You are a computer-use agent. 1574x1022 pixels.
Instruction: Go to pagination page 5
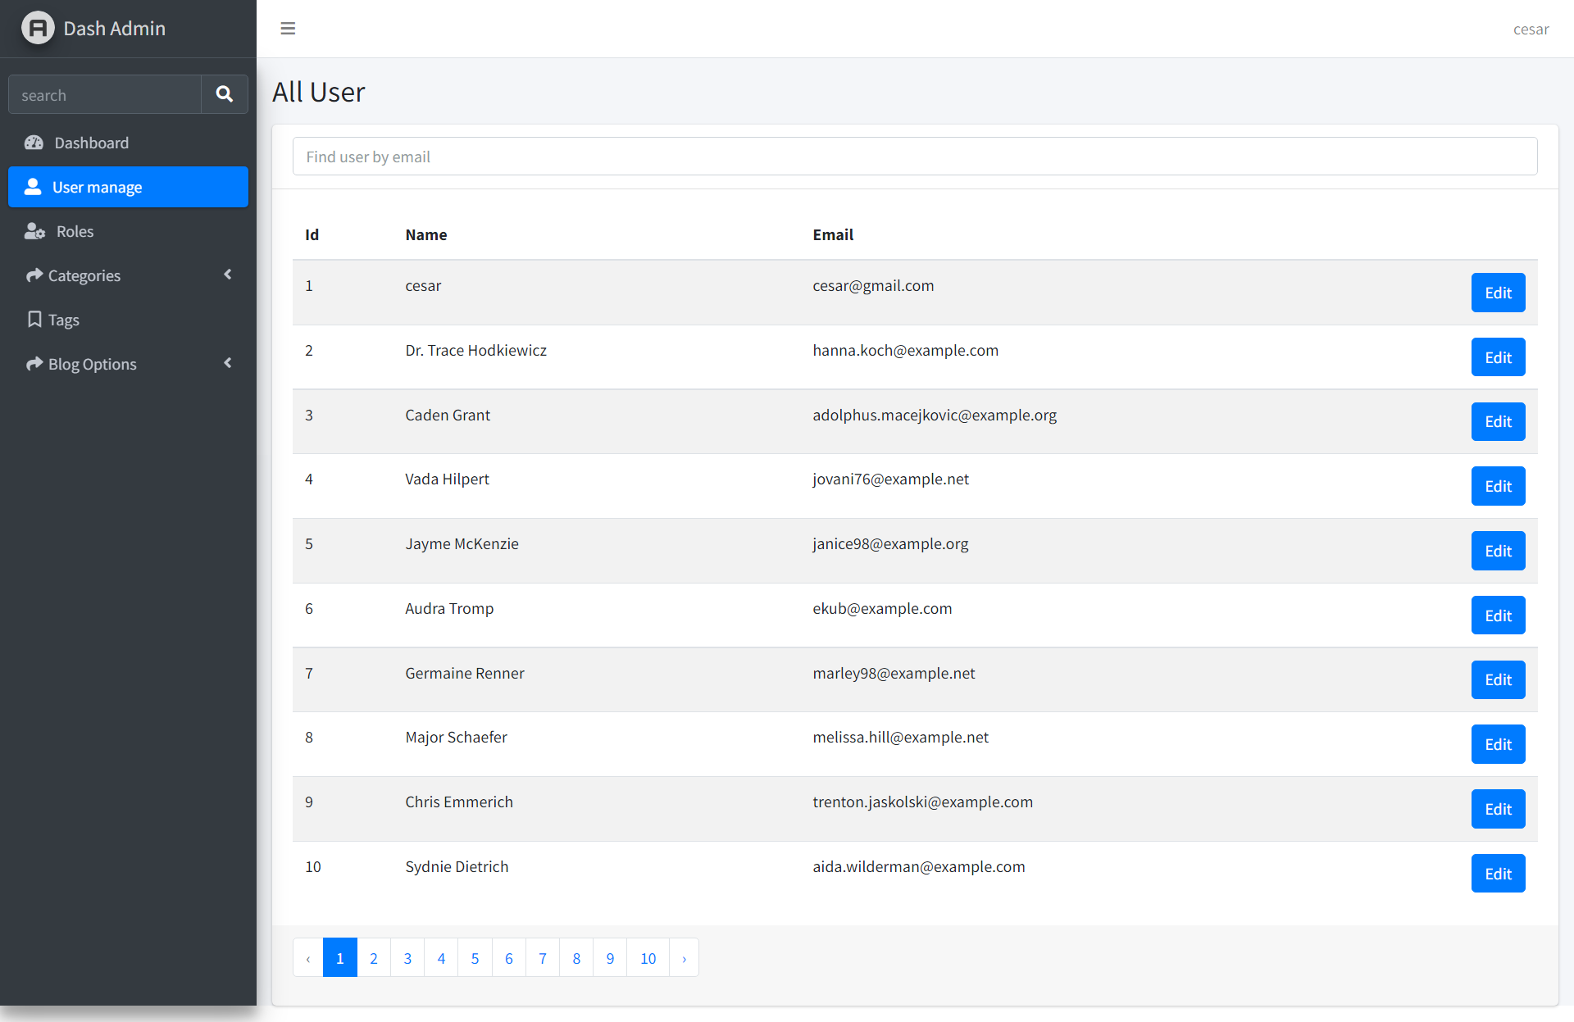(475, 958)
